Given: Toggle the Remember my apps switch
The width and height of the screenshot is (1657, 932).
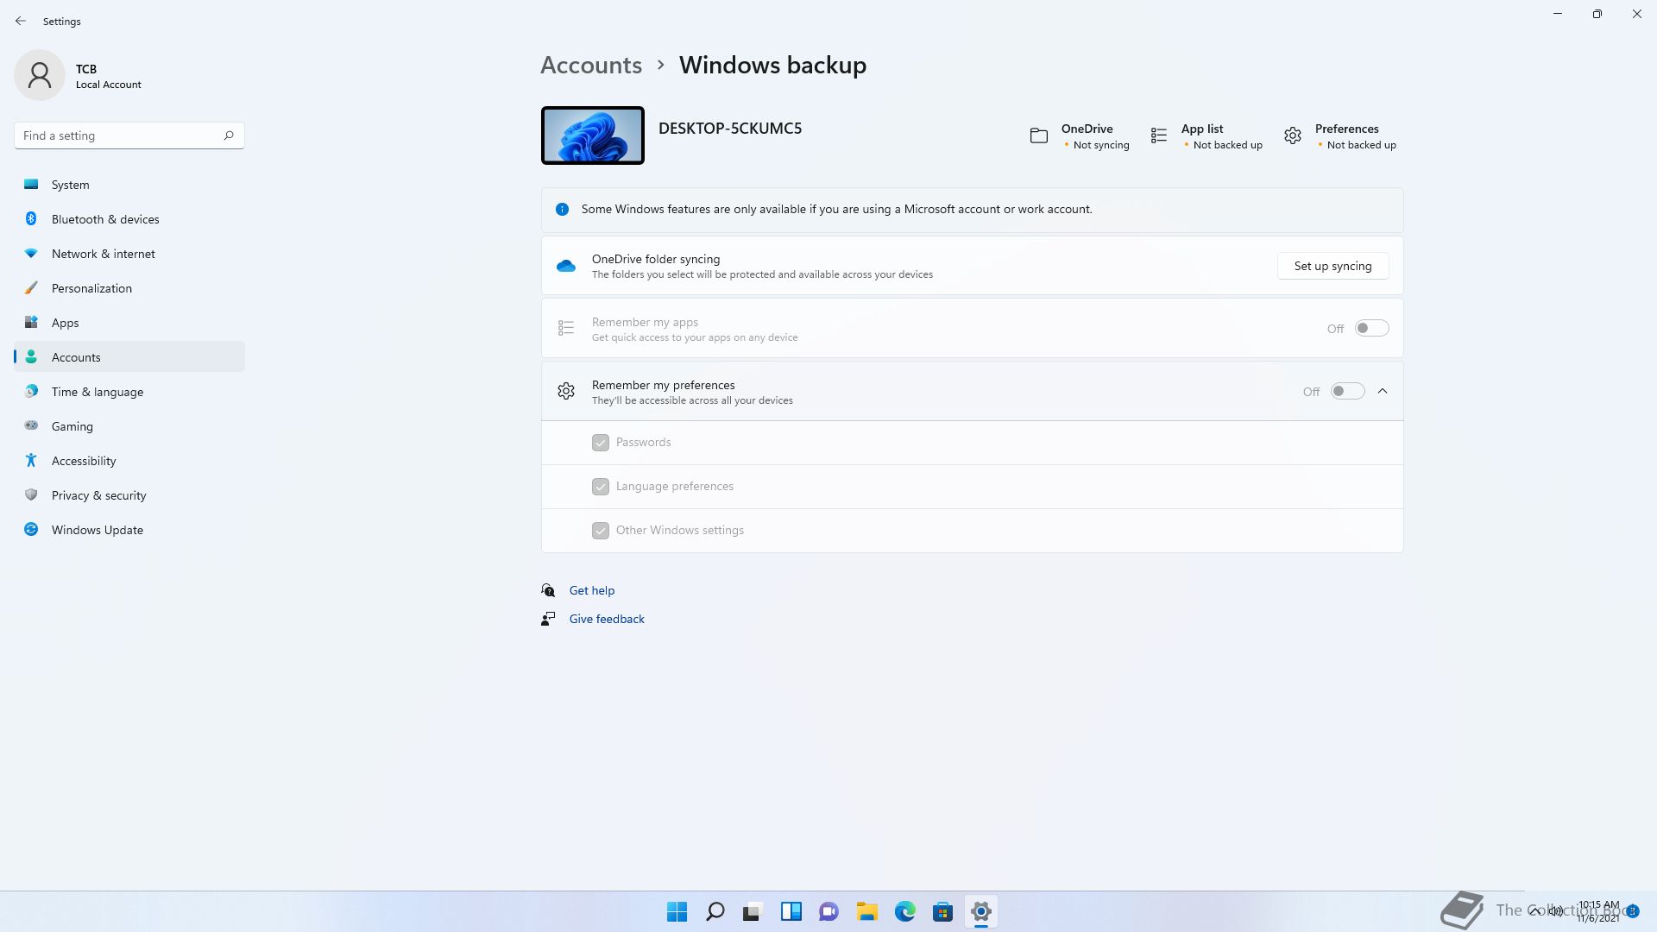Looking at the screenshot, I should click(x=1371, y=329).
